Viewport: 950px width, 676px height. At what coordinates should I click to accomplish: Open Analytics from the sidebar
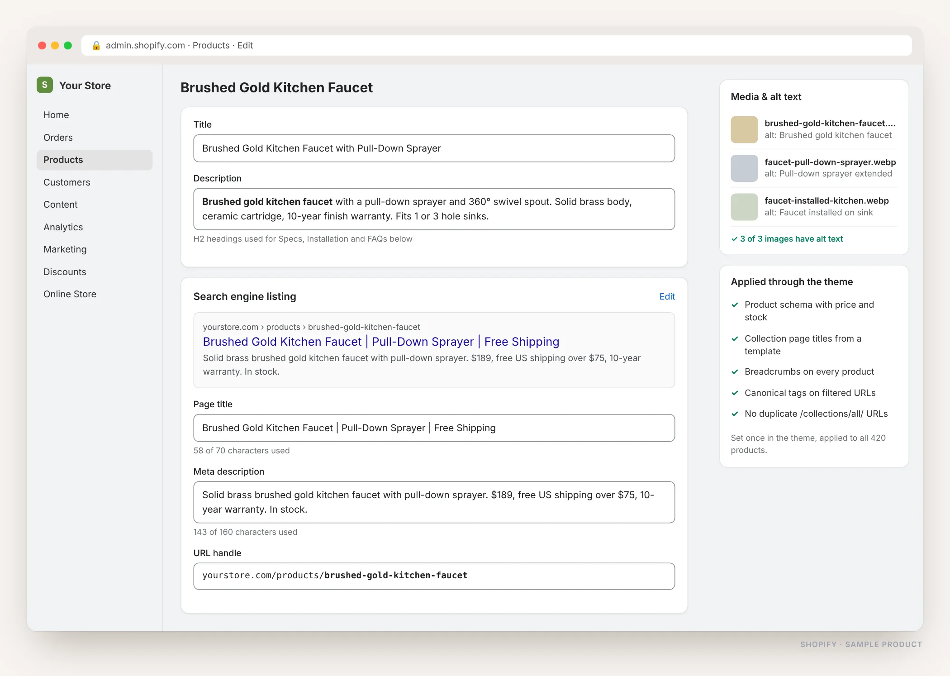click(x=95, y=227)
